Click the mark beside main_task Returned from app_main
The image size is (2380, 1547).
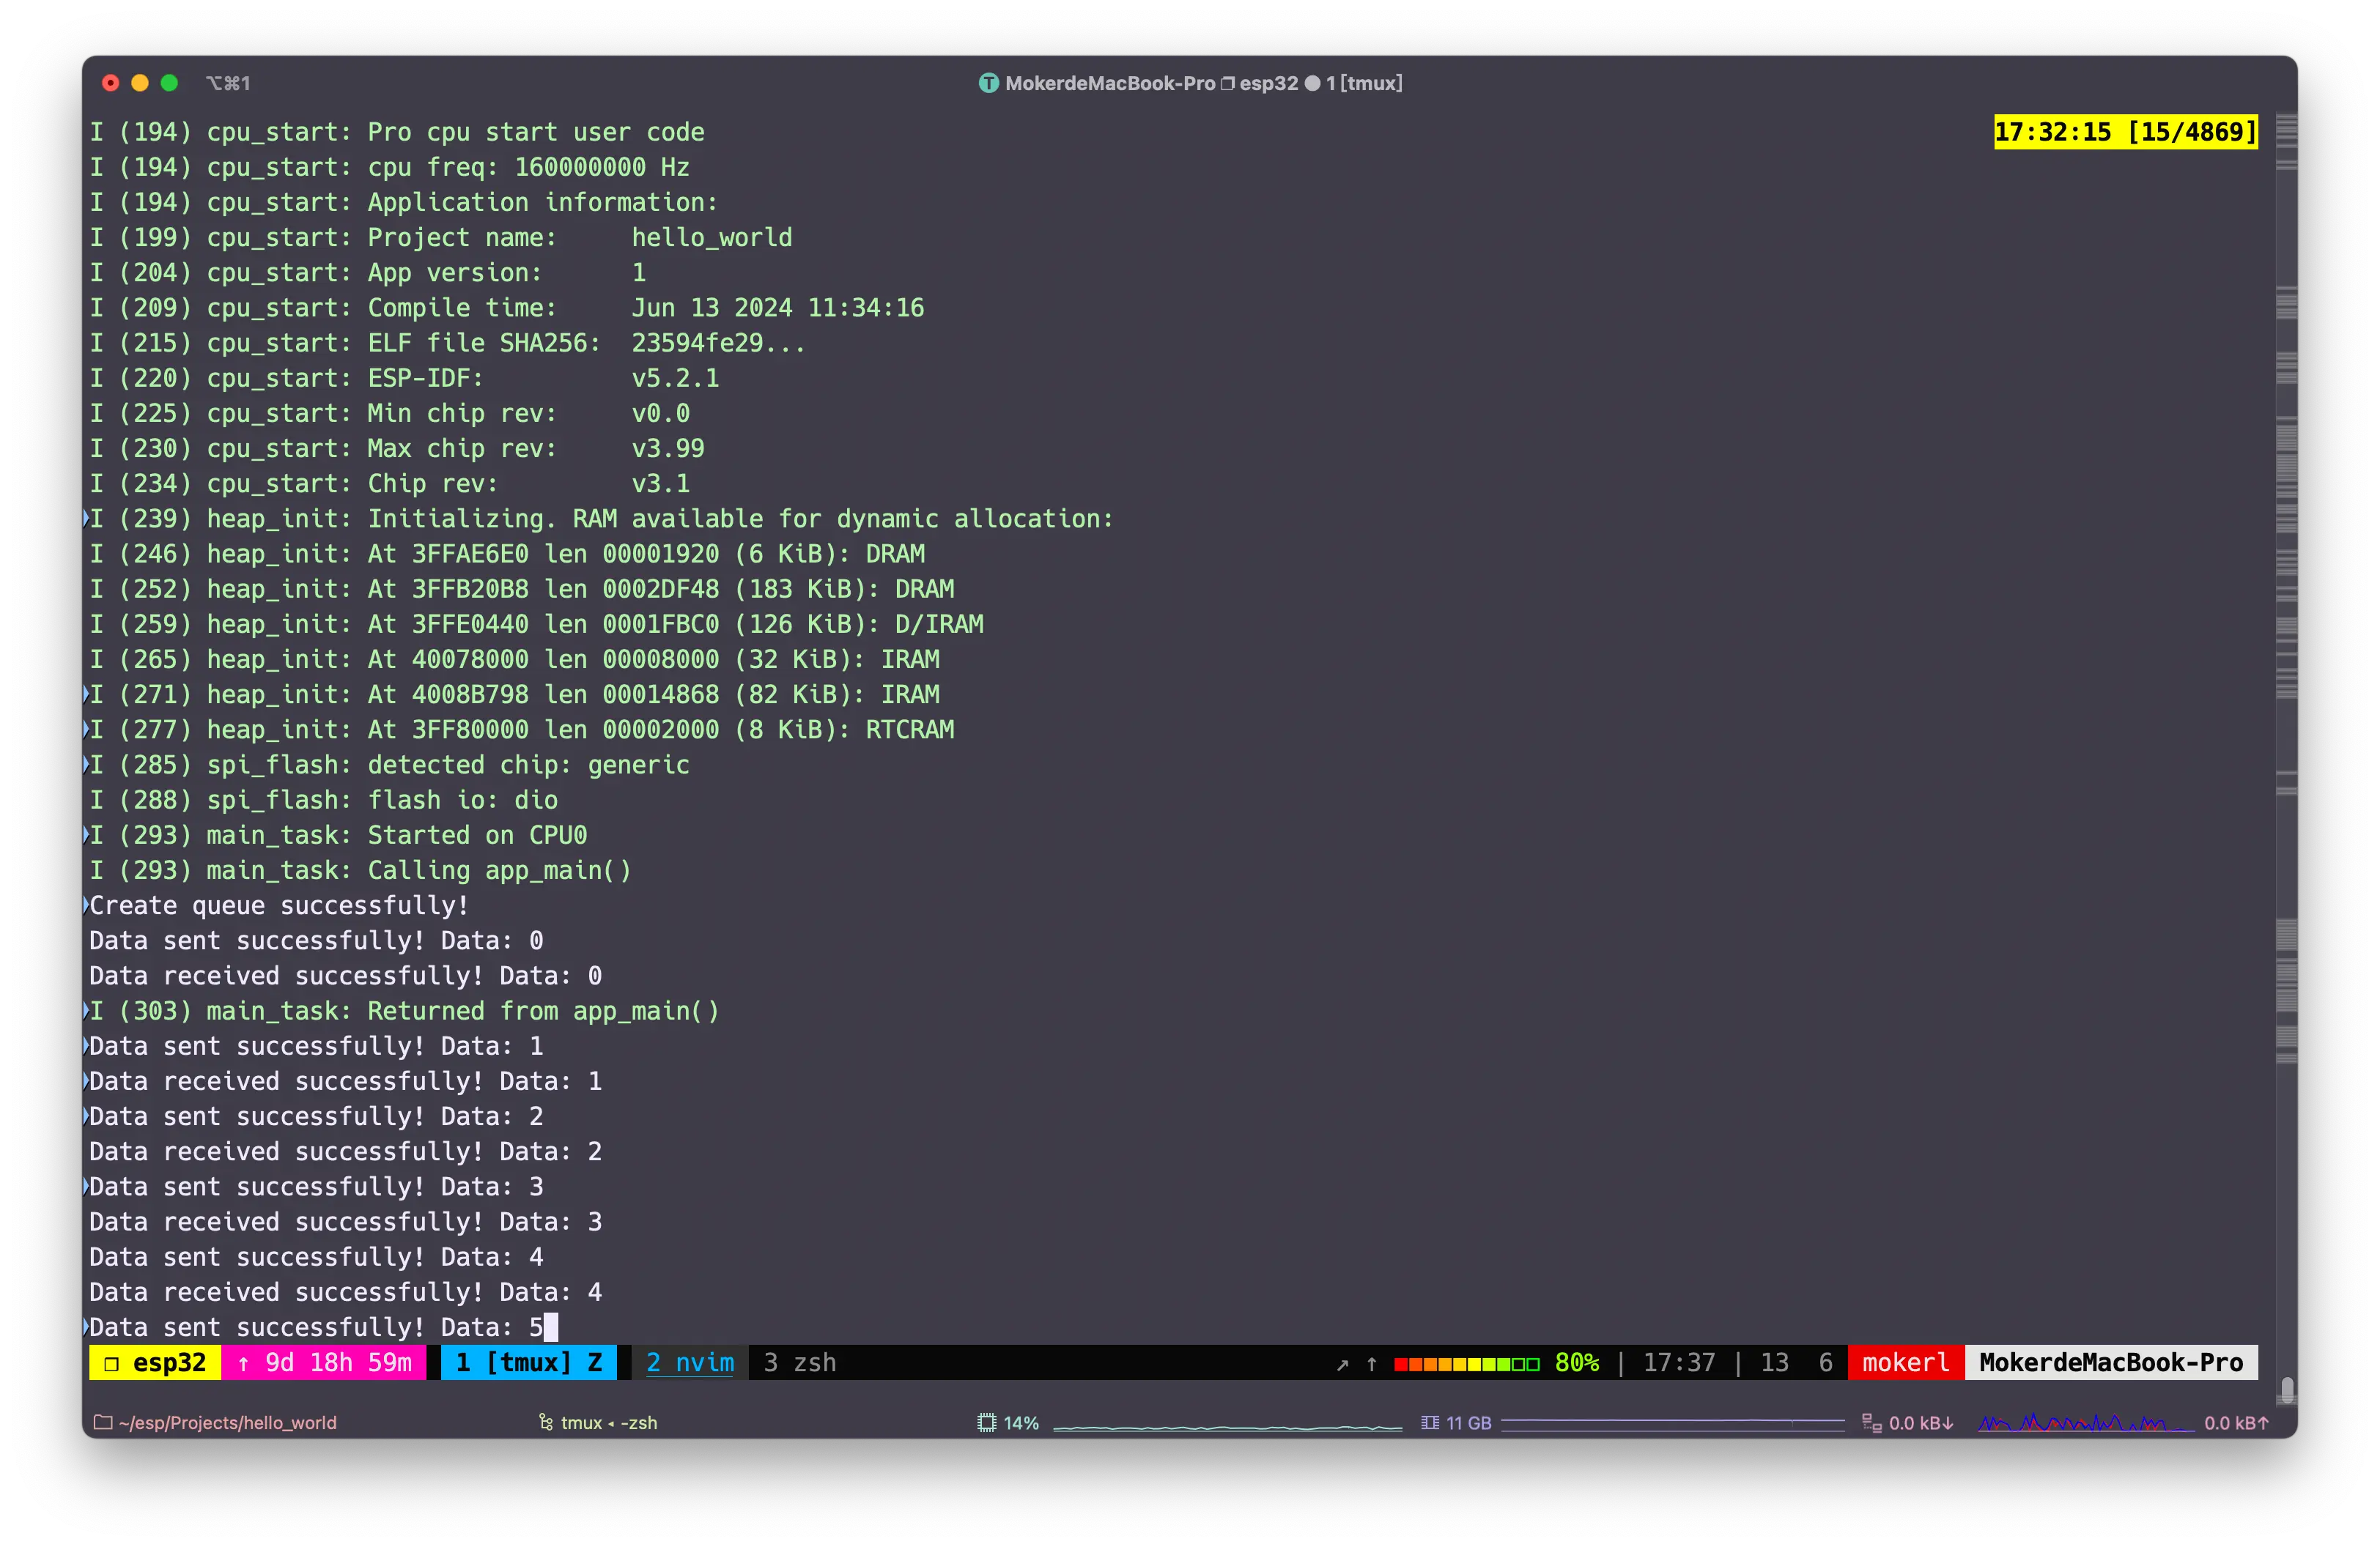pos(86,1009)
